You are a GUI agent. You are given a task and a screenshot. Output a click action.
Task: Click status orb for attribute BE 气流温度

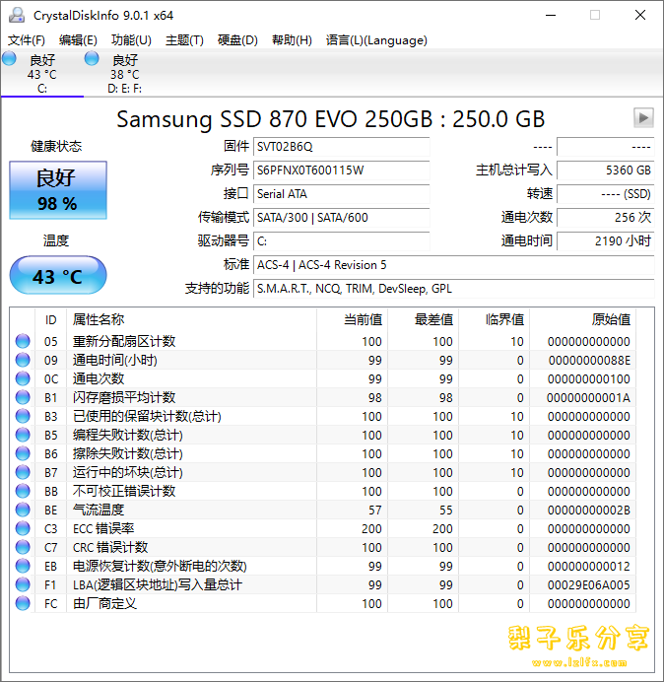coord(23,510)
